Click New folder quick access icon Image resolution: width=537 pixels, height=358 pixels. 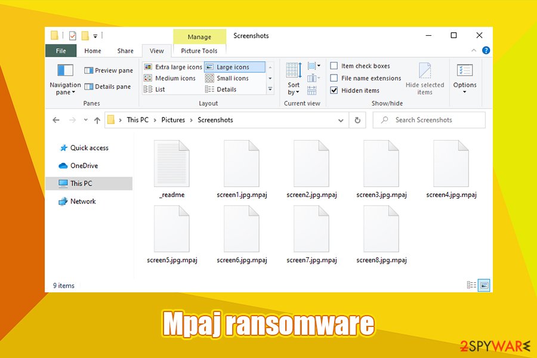click(85, 36)
